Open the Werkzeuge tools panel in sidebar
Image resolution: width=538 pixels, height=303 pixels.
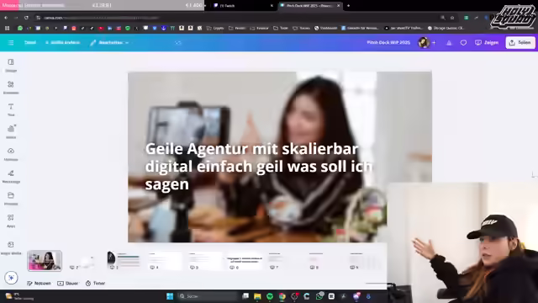coord(11,177)
